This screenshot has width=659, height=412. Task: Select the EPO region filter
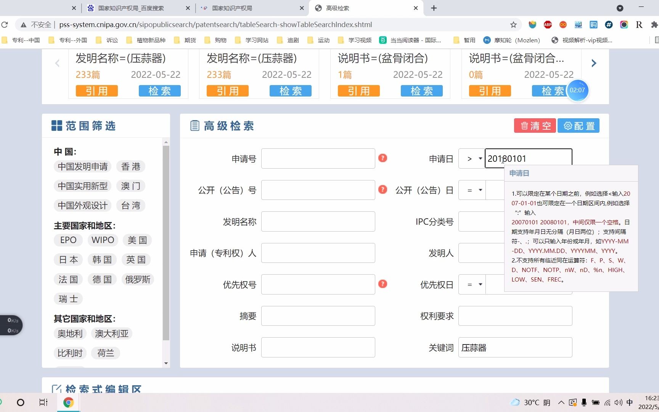[x=68, y=240]
